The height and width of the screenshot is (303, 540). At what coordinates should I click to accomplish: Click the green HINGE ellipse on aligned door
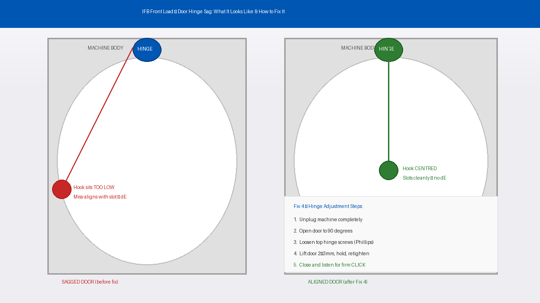[388, 50]
